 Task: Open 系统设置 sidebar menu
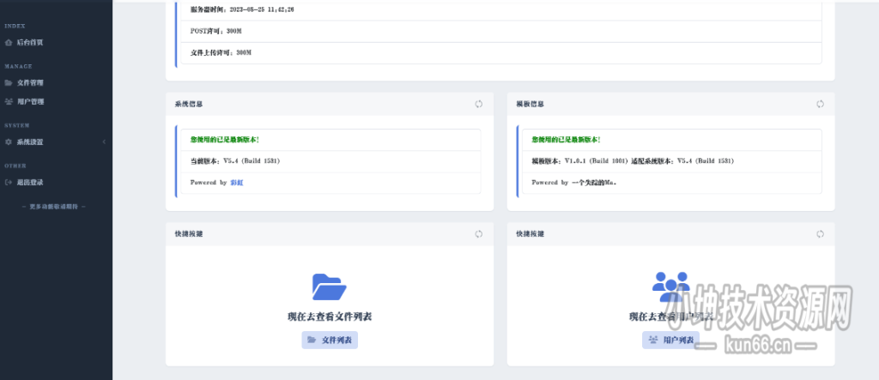click(29, 142)
